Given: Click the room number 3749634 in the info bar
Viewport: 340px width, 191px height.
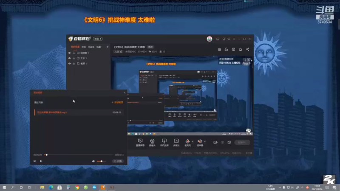Looking at the screenshot, I should coord(142,51).
